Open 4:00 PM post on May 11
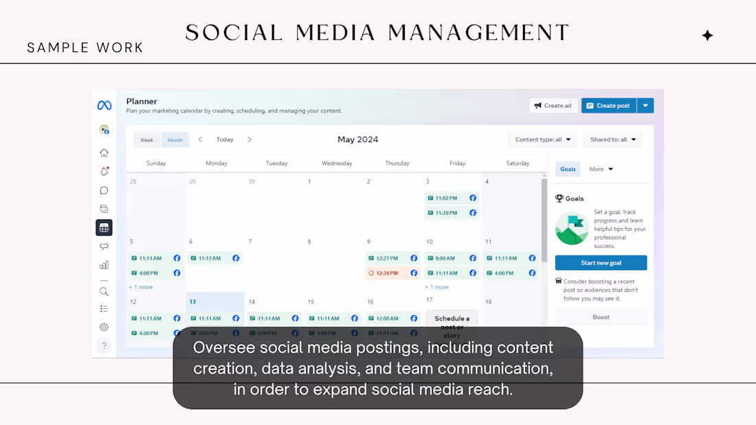The width and height of the screenshot is (756, 425). 511,273
